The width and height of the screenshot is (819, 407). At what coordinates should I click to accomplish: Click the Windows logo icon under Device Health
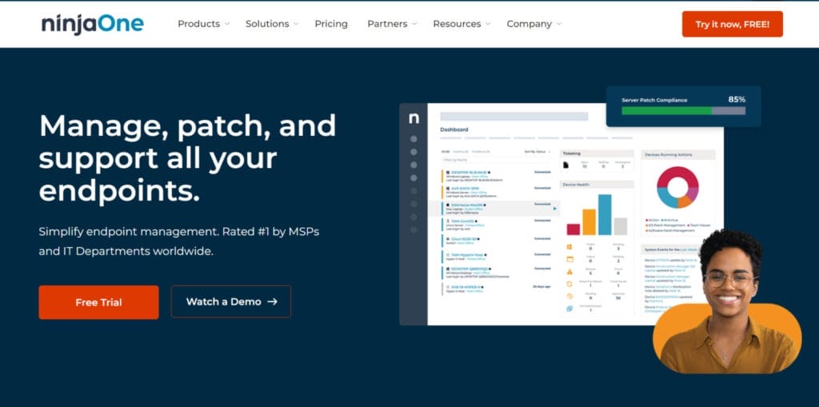569,246
